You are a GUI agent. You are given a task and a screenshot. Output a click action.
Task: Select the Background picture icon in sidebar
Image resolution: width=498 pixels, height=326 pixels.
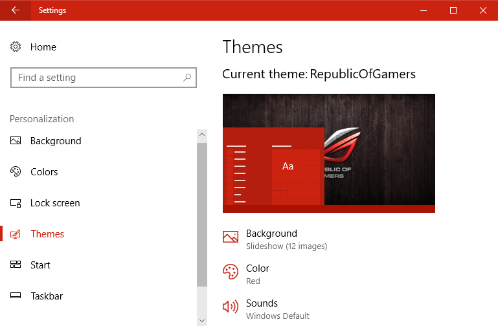point(16,140)
